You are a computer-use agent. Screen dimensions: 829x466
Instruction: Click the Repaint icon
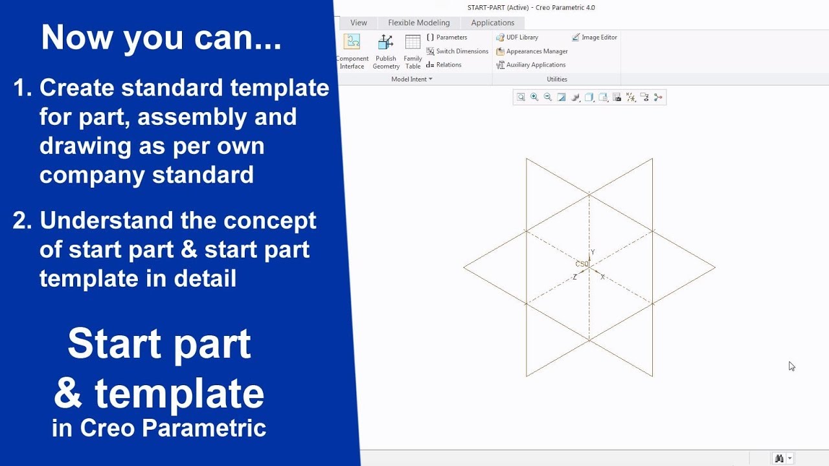click(562, 98)
